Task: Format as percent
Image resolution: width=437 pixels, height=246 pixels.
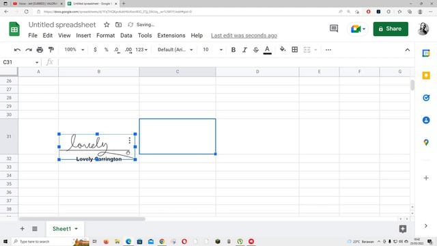Action: coord(107,50)
